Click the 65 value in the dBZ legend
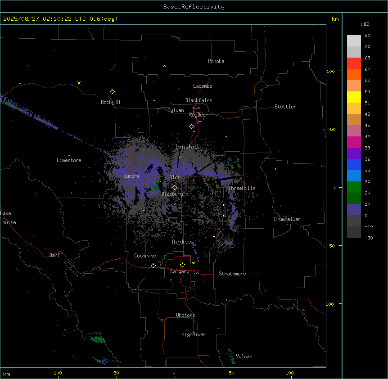 [367, 58]
